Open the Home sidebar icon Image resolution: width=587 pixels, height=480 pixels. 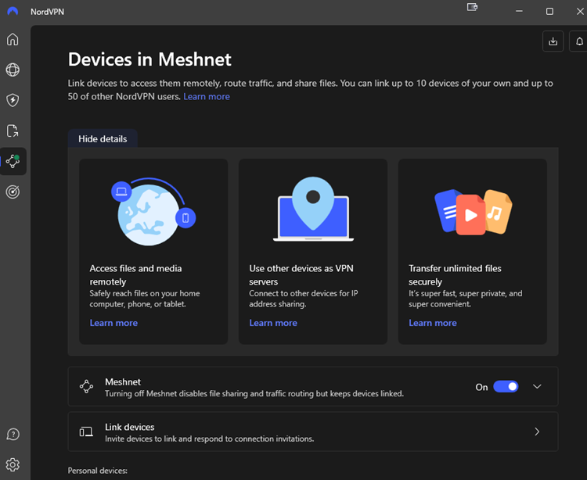(x=13, y=39)
